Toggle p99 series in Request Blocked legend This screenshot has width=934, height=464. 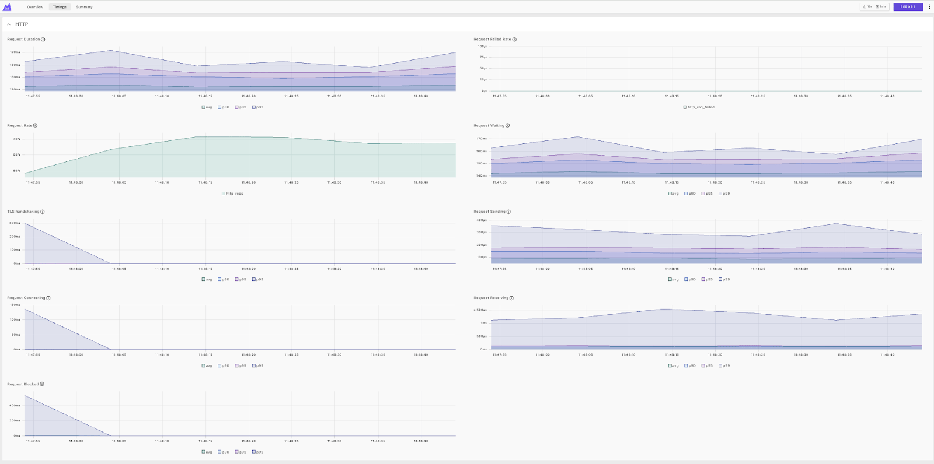[x=258, y=452]
